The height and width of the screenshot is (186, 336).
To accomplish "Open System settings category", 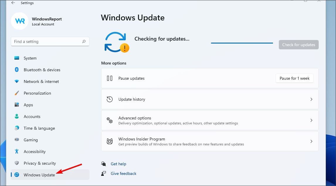I will (50, 58).
